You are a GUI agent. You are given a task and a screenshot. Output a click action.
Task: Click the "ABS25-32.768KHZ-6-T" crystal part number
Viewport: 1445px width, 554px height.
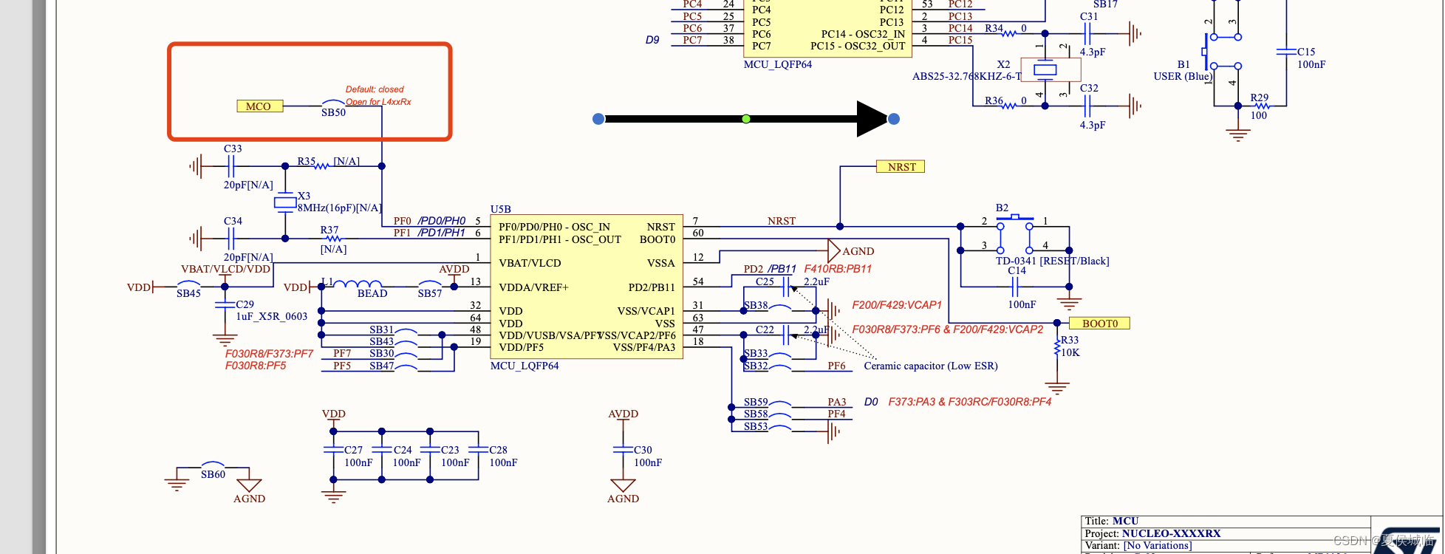(x=967, y=76)
